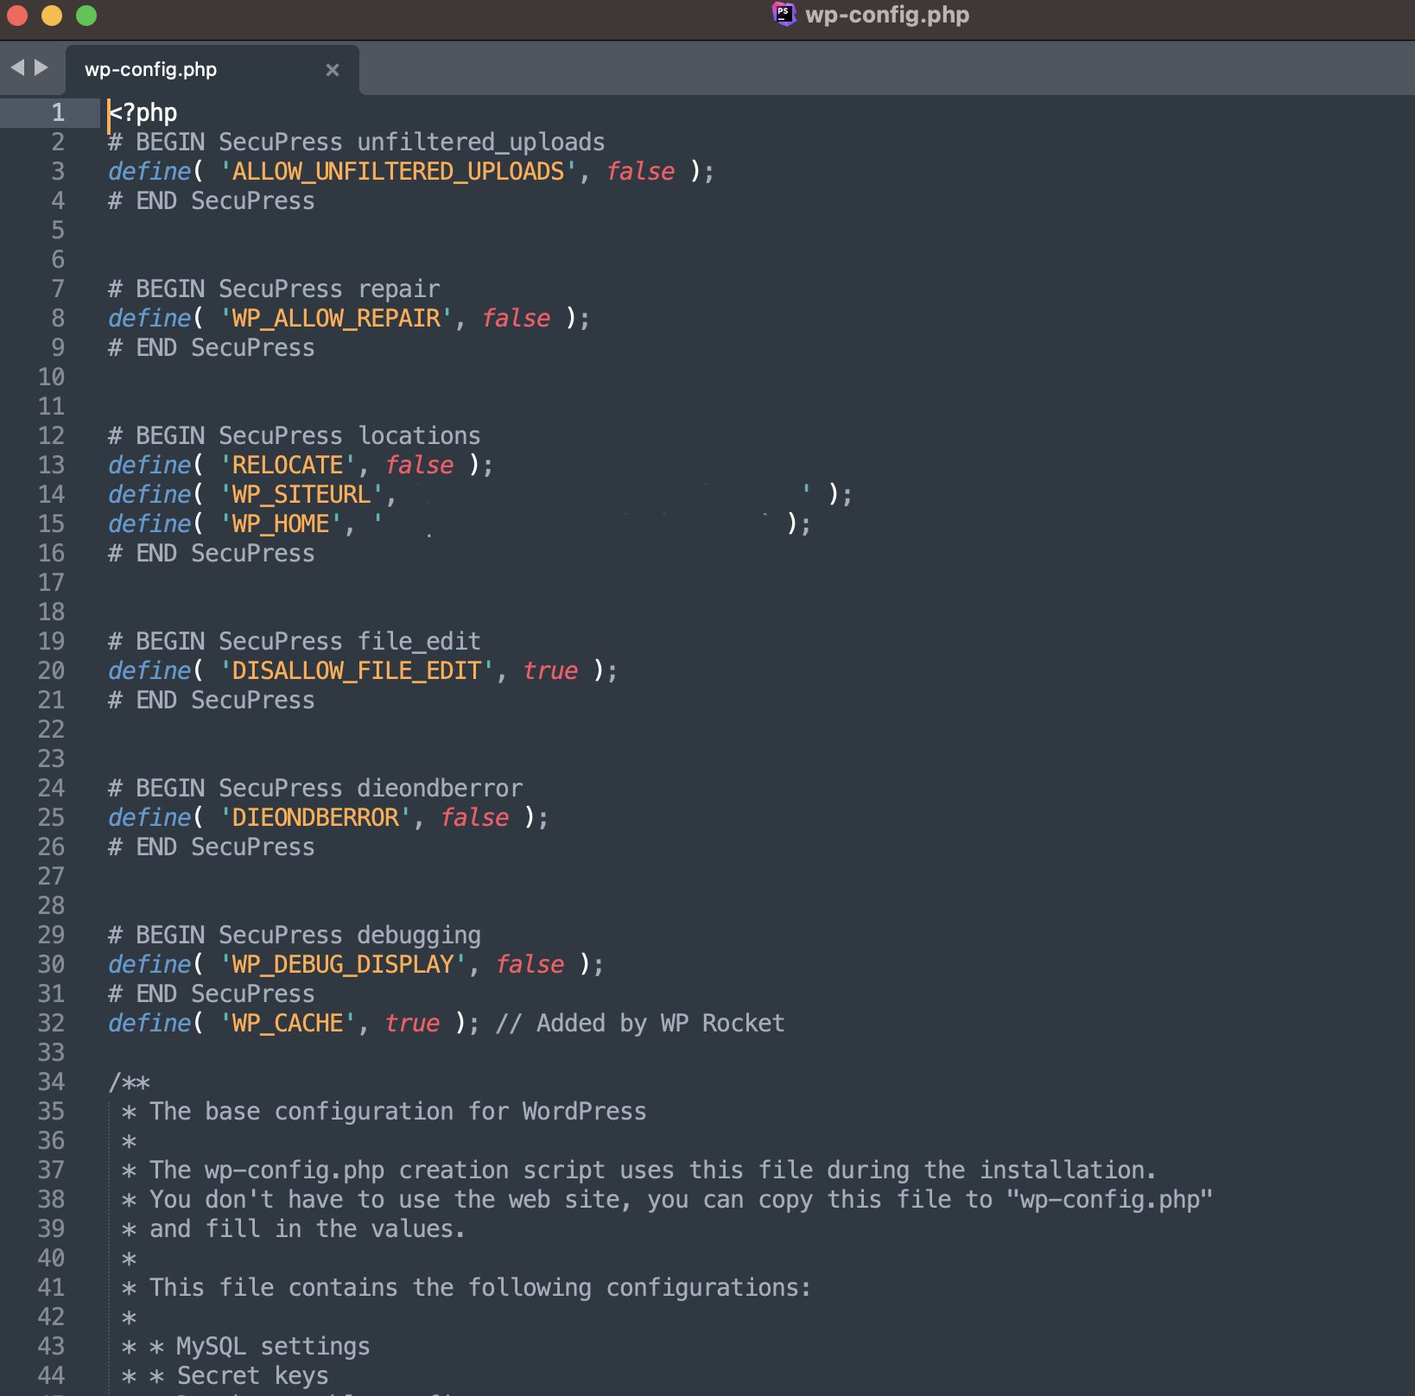Click comment '# BEGIN SecuPress unfiltered_uploads'
Image resolution: width=1415 pixels, height=1396 pixels.
[356, 143]
